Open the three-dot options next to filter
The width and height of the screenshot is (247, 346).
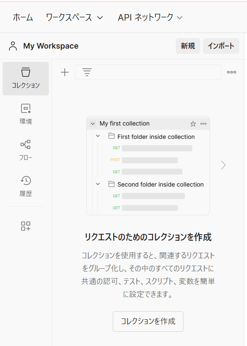click(x=232, y=72)
